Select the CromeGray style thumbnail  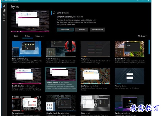pyautogui.click(x=61, y=49)
